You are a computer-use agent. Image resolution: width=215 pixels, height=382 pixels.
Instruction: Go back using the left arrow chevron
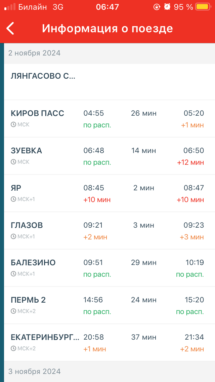coord(10,29)
